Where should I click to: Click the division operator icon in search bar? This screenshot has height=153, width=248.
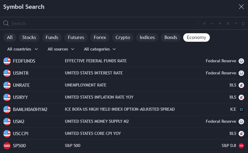coord(204,24)
